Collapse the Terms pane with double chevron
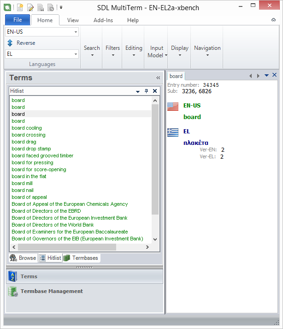 coord(158,78)
